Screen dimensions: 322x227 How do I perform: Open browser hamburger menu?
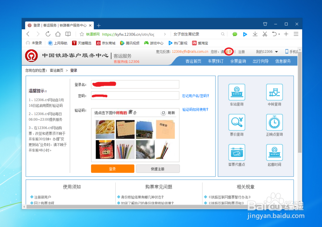point(296,34)
